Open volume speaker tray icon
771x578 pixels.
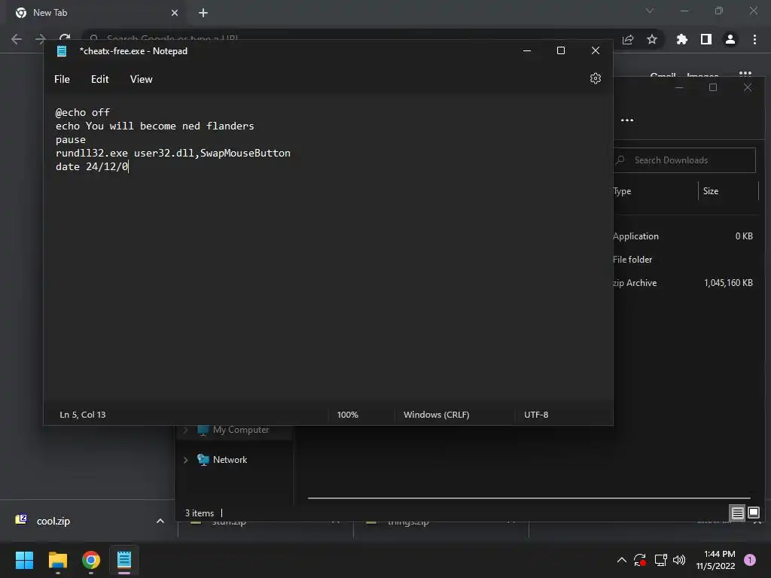(x=679, y=560)
